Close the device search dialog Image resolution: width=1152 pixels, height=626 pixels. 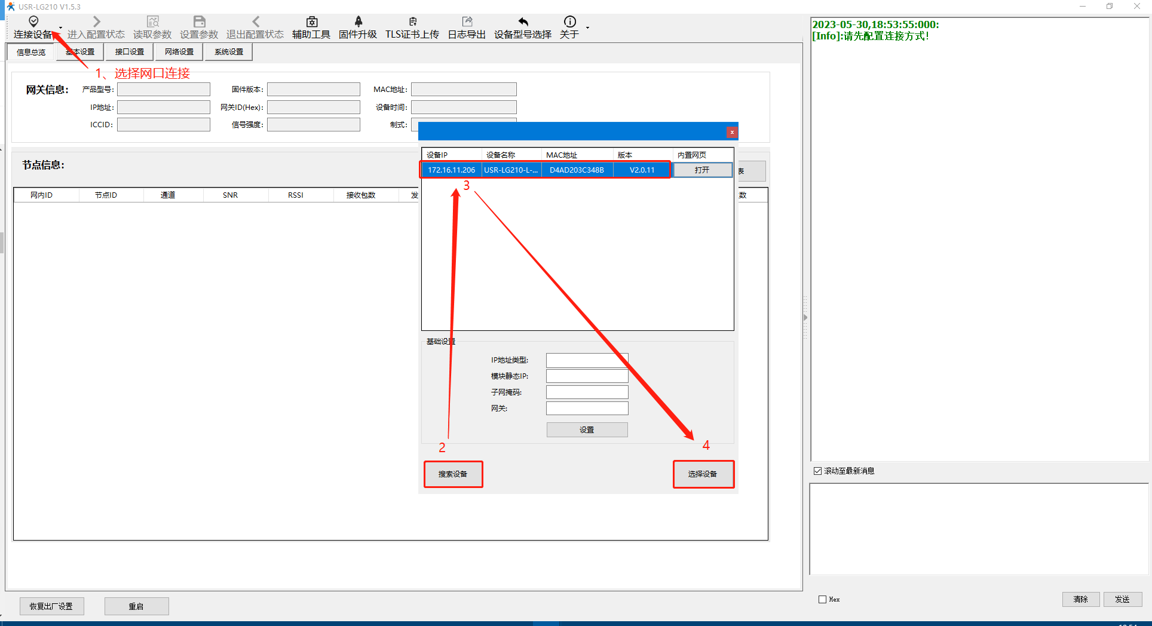click(x=732, y=132)
